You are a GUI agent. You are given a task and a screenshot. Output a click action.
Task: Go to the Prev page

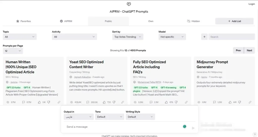[x=238, y=50]
